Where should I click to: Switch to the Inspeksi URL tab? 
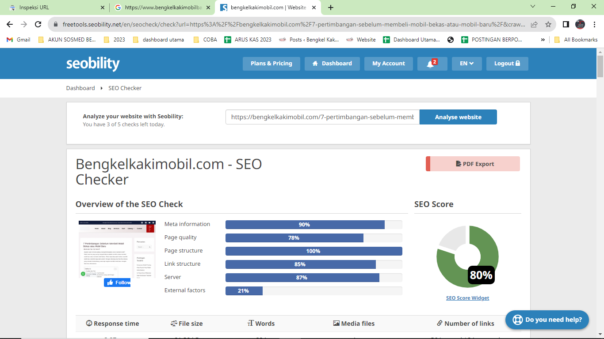coord(55,8)
